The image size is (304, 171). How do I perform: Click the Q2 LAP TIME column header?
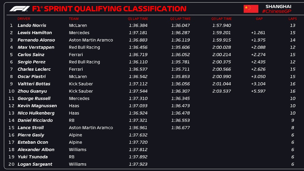(180, 19)
